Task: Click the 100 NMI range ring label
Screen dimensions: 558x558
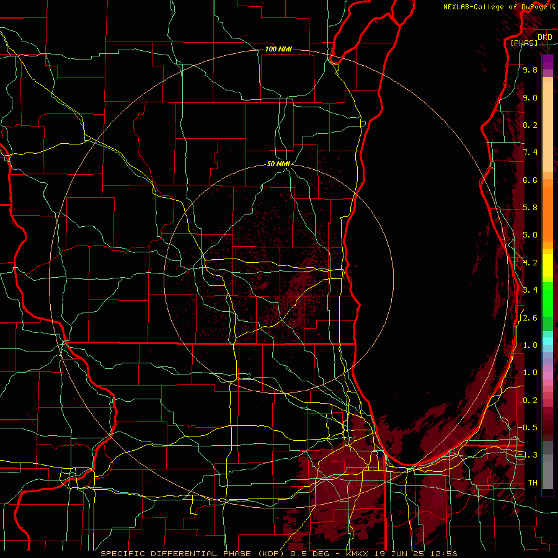Action: coord(278,49)
